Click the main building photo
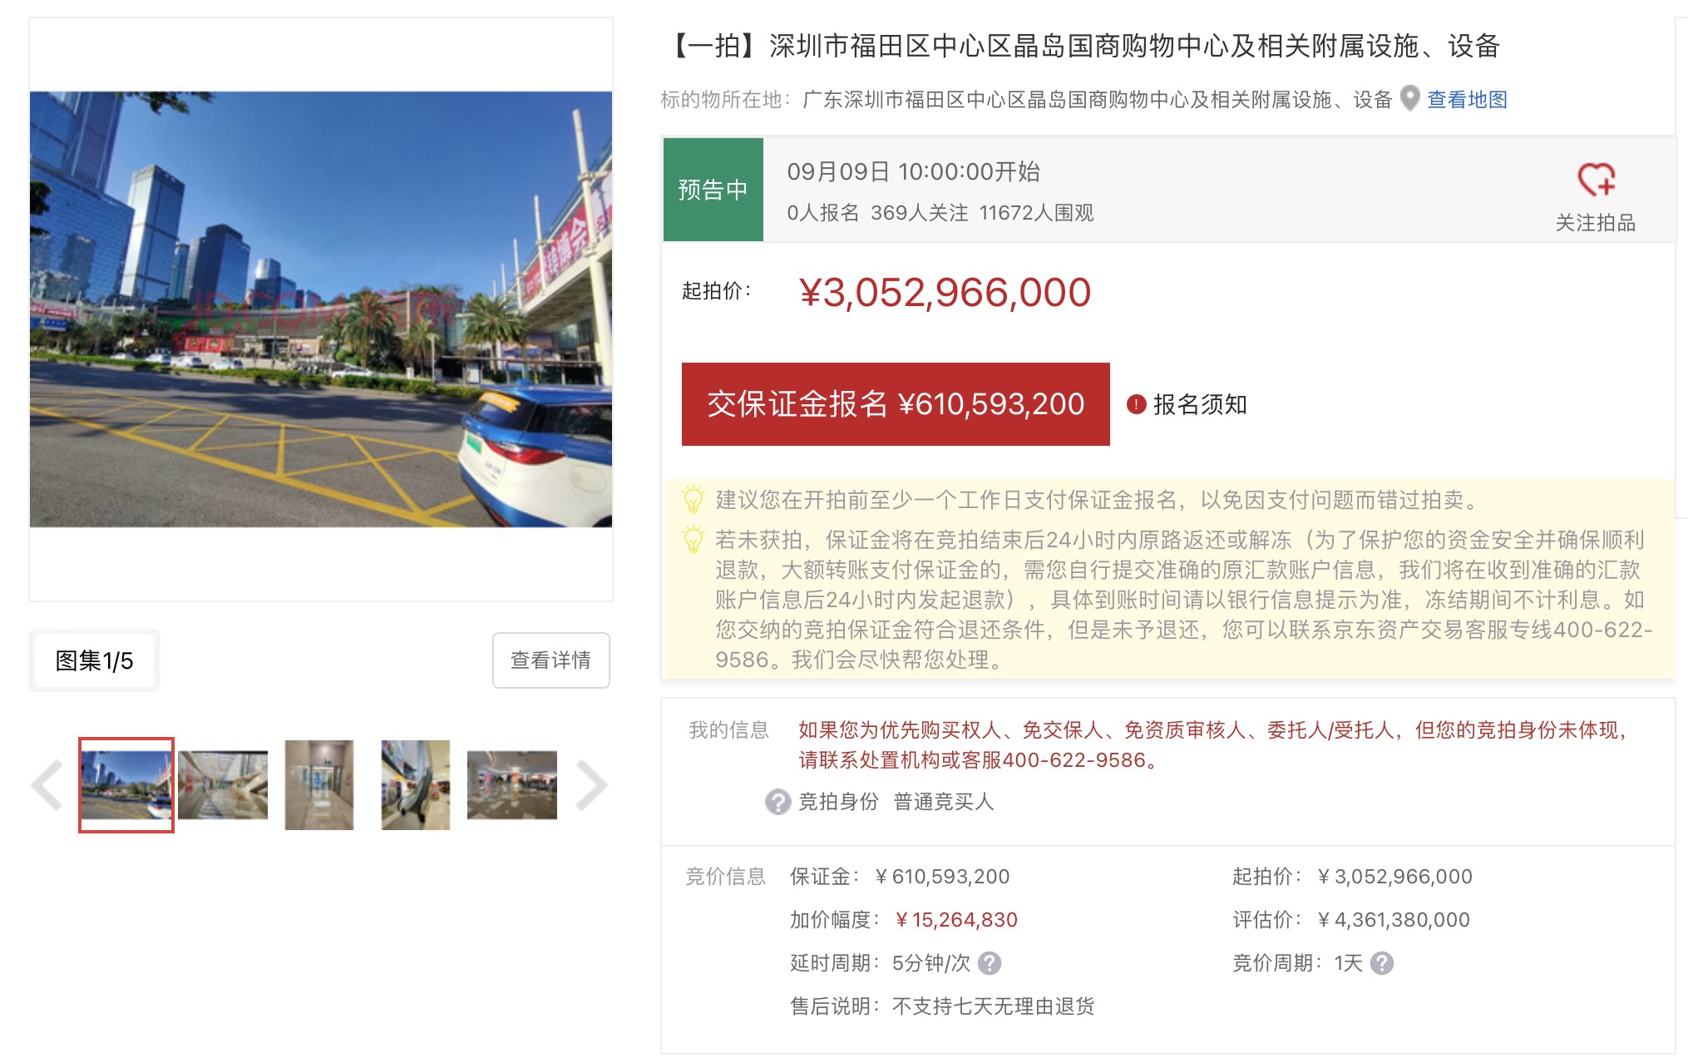 tap(321, 309)
